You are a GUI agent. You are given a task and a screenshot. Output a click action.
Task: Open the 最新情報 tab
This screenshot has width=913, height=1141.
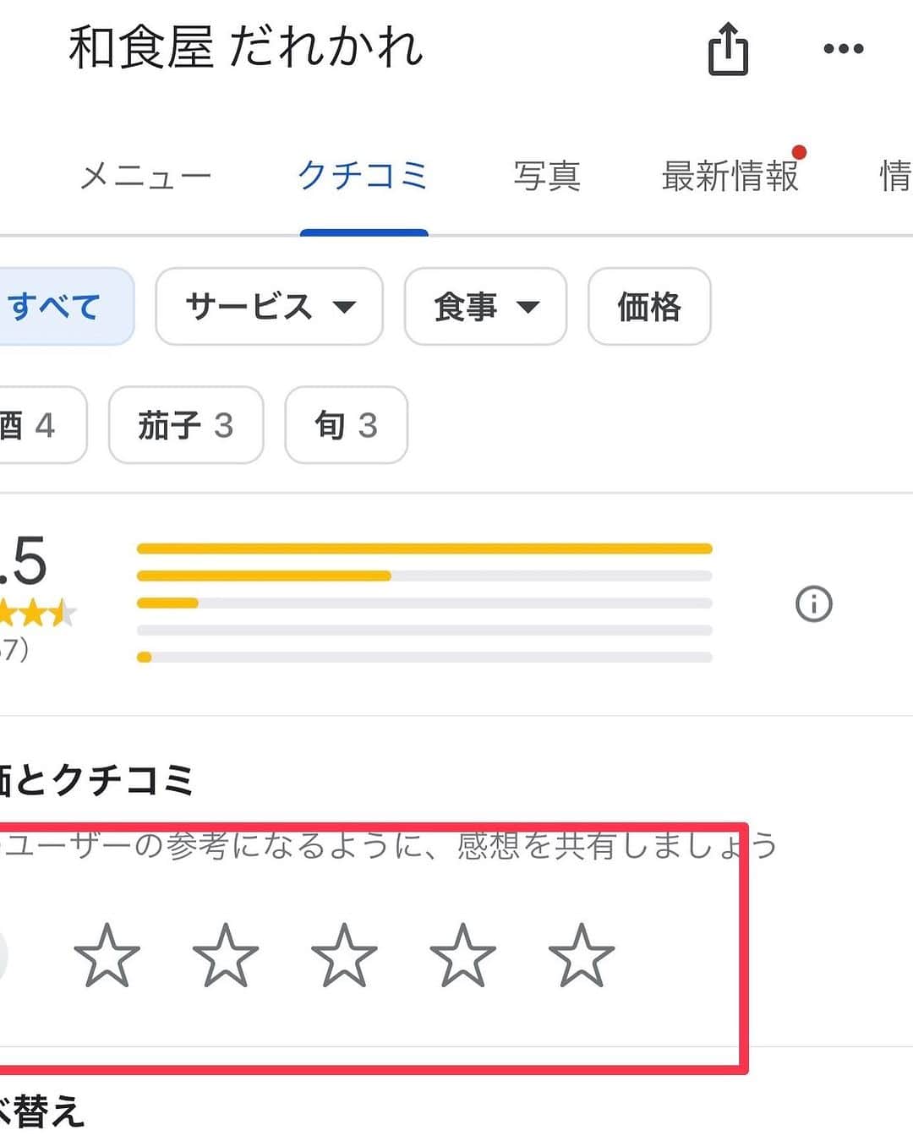tap(730, 175)
